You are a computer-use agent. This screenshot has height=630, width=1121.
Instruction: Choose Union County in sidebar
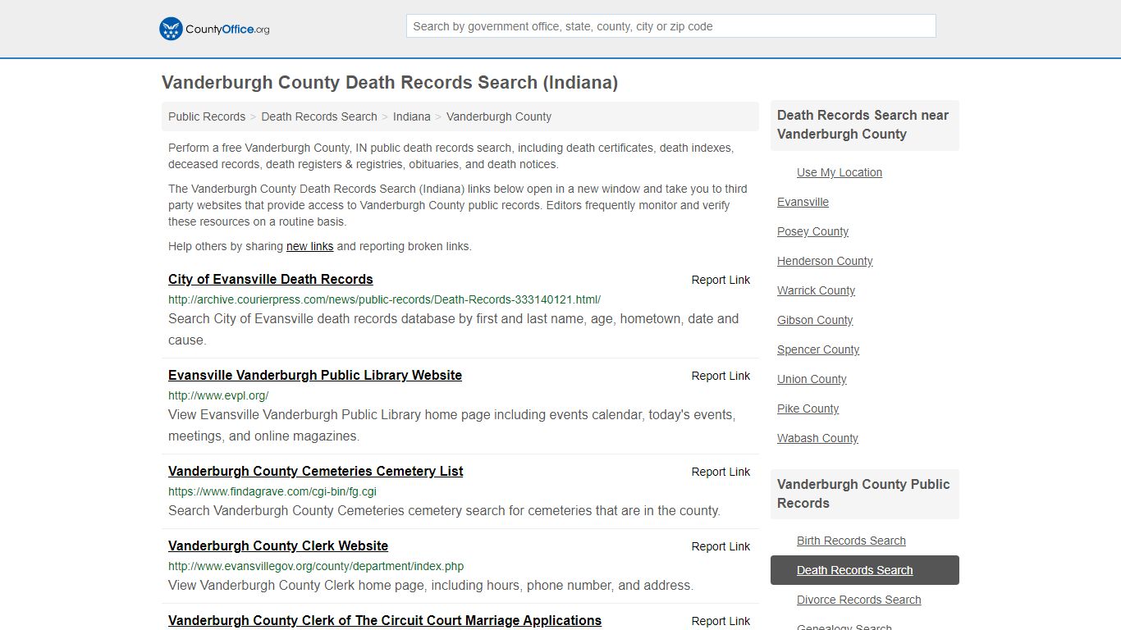click(812, 379)
